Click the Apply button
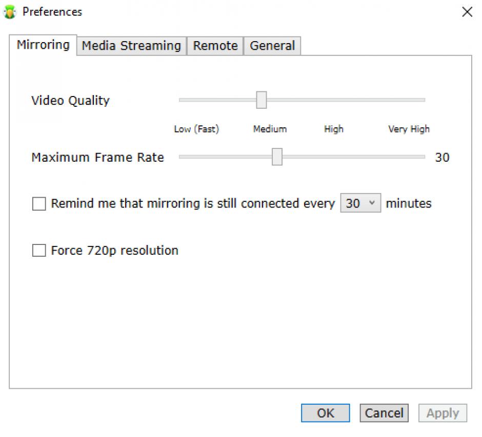The image size is (482, 437). tap(443, 413)
